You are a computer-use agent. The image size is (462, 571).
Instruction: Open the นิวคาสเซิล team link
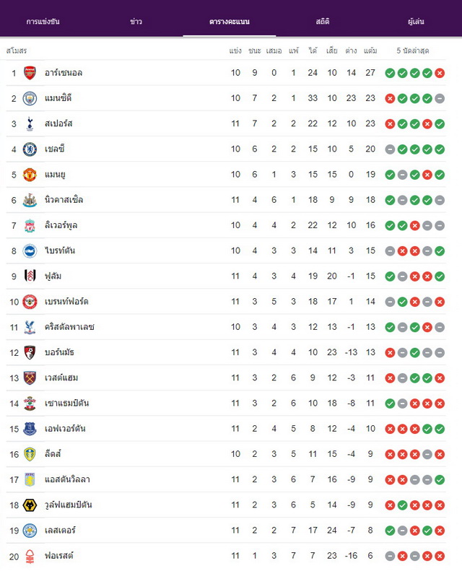tap(64, 199)
